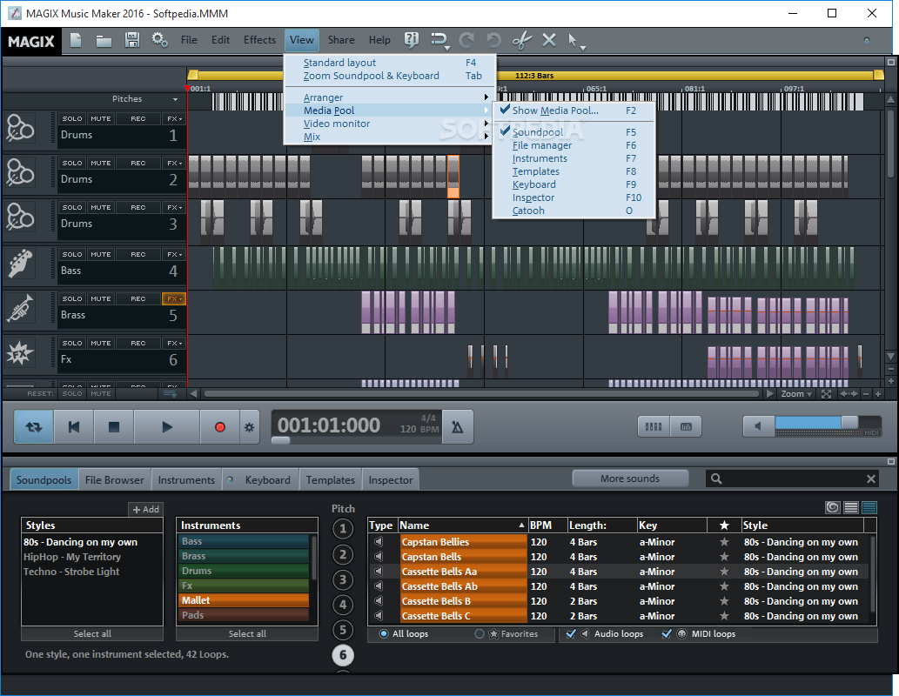
Task: Click the search magnifier icon
Action: click(716, 478)
